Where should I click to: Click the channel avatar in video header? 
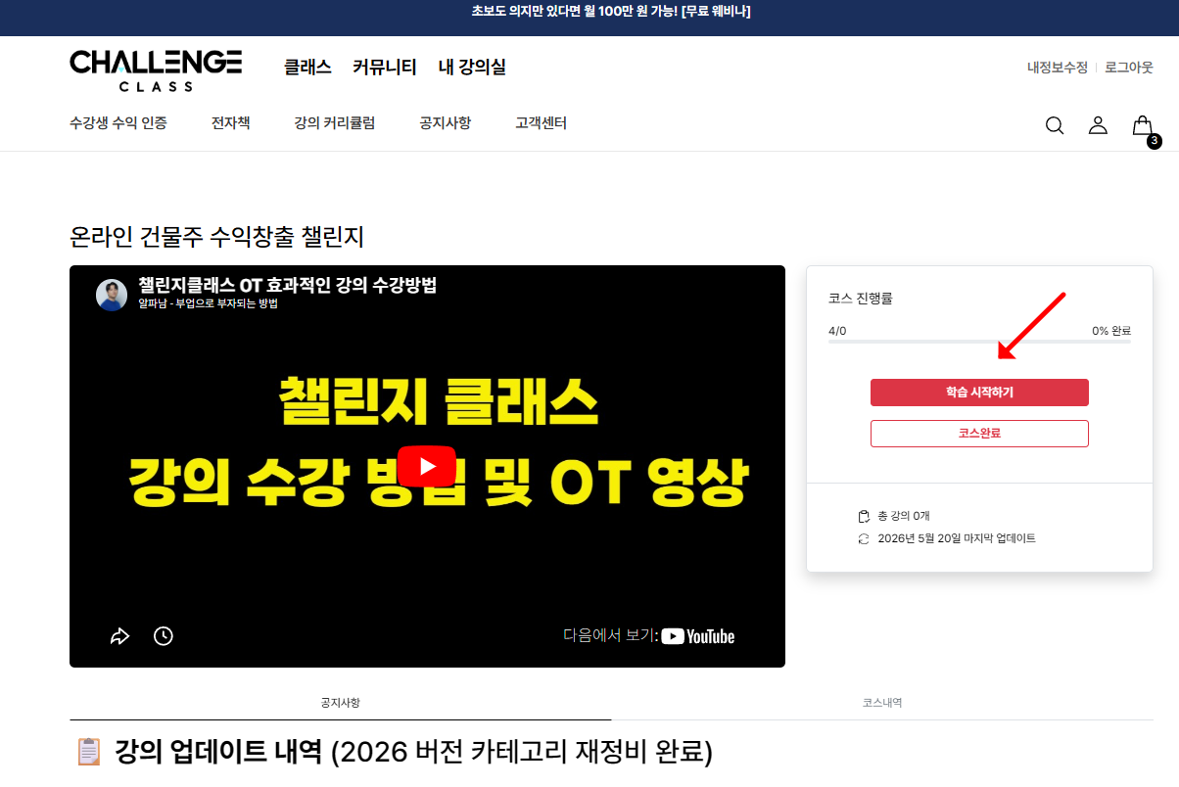click(x=112, y=295)
